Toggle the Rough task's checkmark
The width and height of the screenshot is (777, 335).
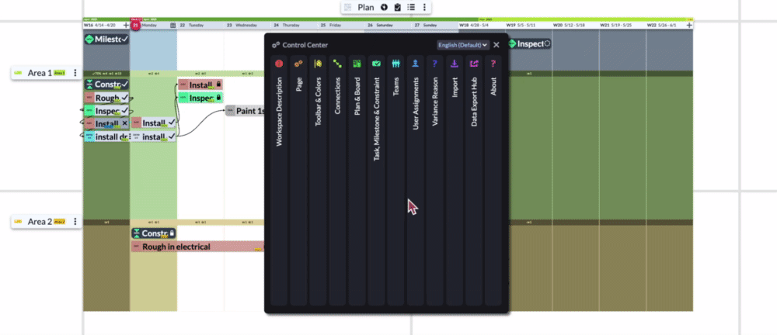pyautogui.click(x=125, y=98)
